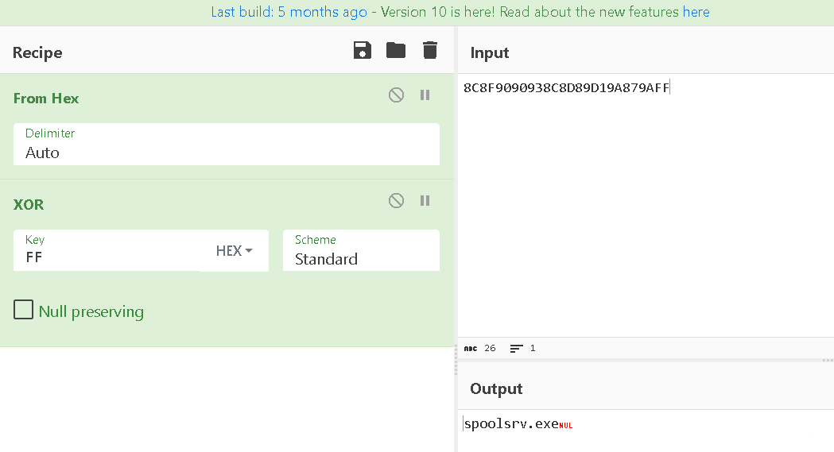This screenshot has height=452, width=834.
Task: Click the Last build 5 months ago text
Action: tap(289, 12)
